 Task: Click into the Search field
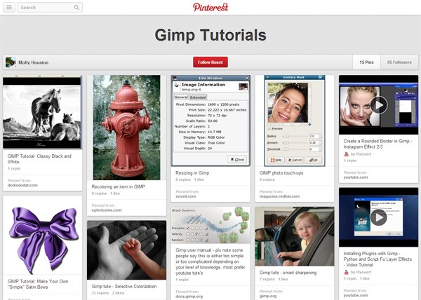[x=50, y=8]
